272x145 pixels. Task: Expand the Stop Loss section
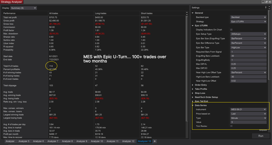pos(192,93)
